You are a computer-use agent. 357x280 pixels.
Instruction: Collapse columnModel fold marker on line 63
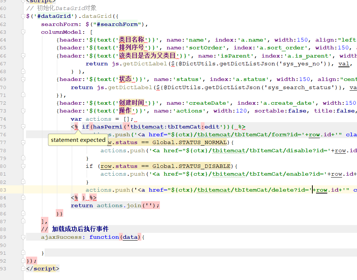[23, 32]
